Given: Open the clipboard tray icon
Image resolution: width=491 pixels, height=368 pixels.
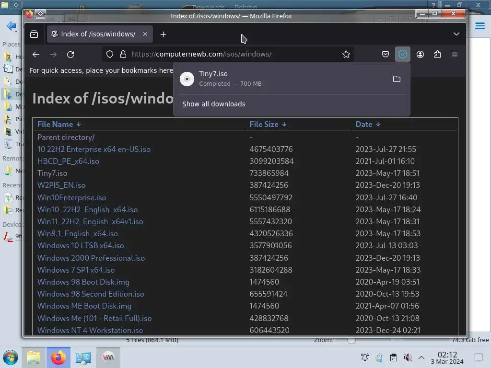Looking at the screenshot, I should click(394, 357).
